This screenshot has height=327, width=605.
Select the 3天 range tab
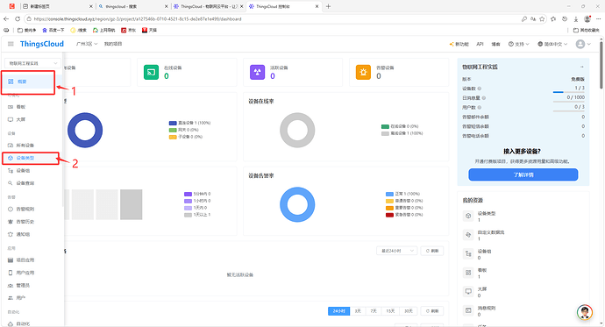click(x=358, y=311)
